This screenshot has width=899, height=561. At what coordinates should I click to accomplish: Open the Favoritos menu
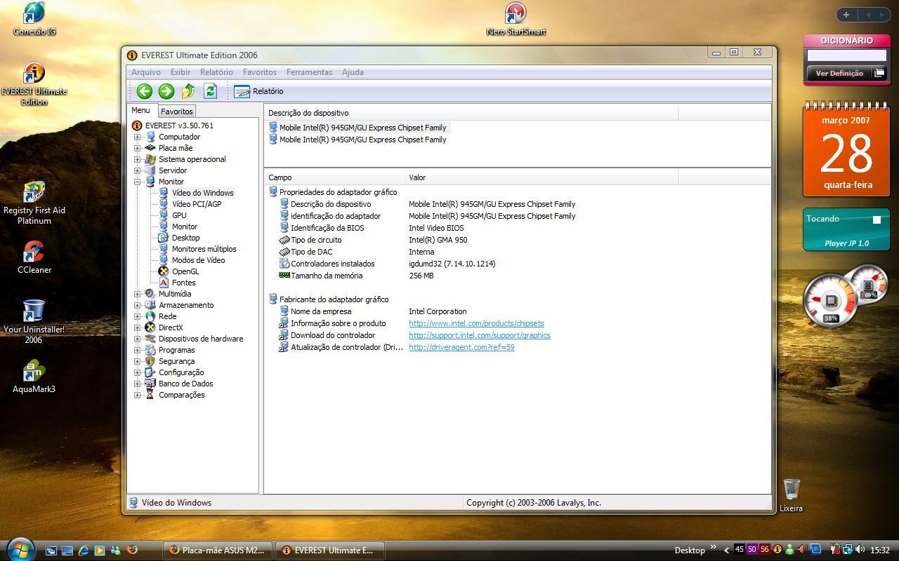[260, 72]
